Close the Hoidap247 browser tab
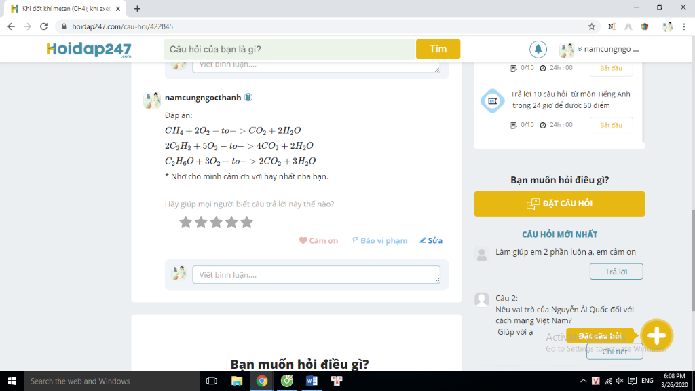 click(x=118, y=8)
